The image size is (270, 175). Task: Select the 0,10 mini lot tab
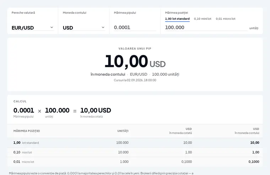(x=202, y=19)
